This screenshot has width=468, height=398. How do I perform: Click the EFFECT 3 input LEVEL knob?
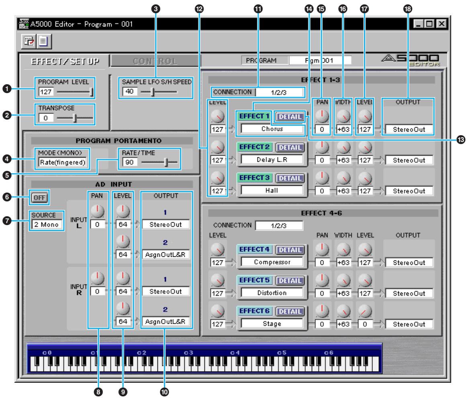pos(218,178)
